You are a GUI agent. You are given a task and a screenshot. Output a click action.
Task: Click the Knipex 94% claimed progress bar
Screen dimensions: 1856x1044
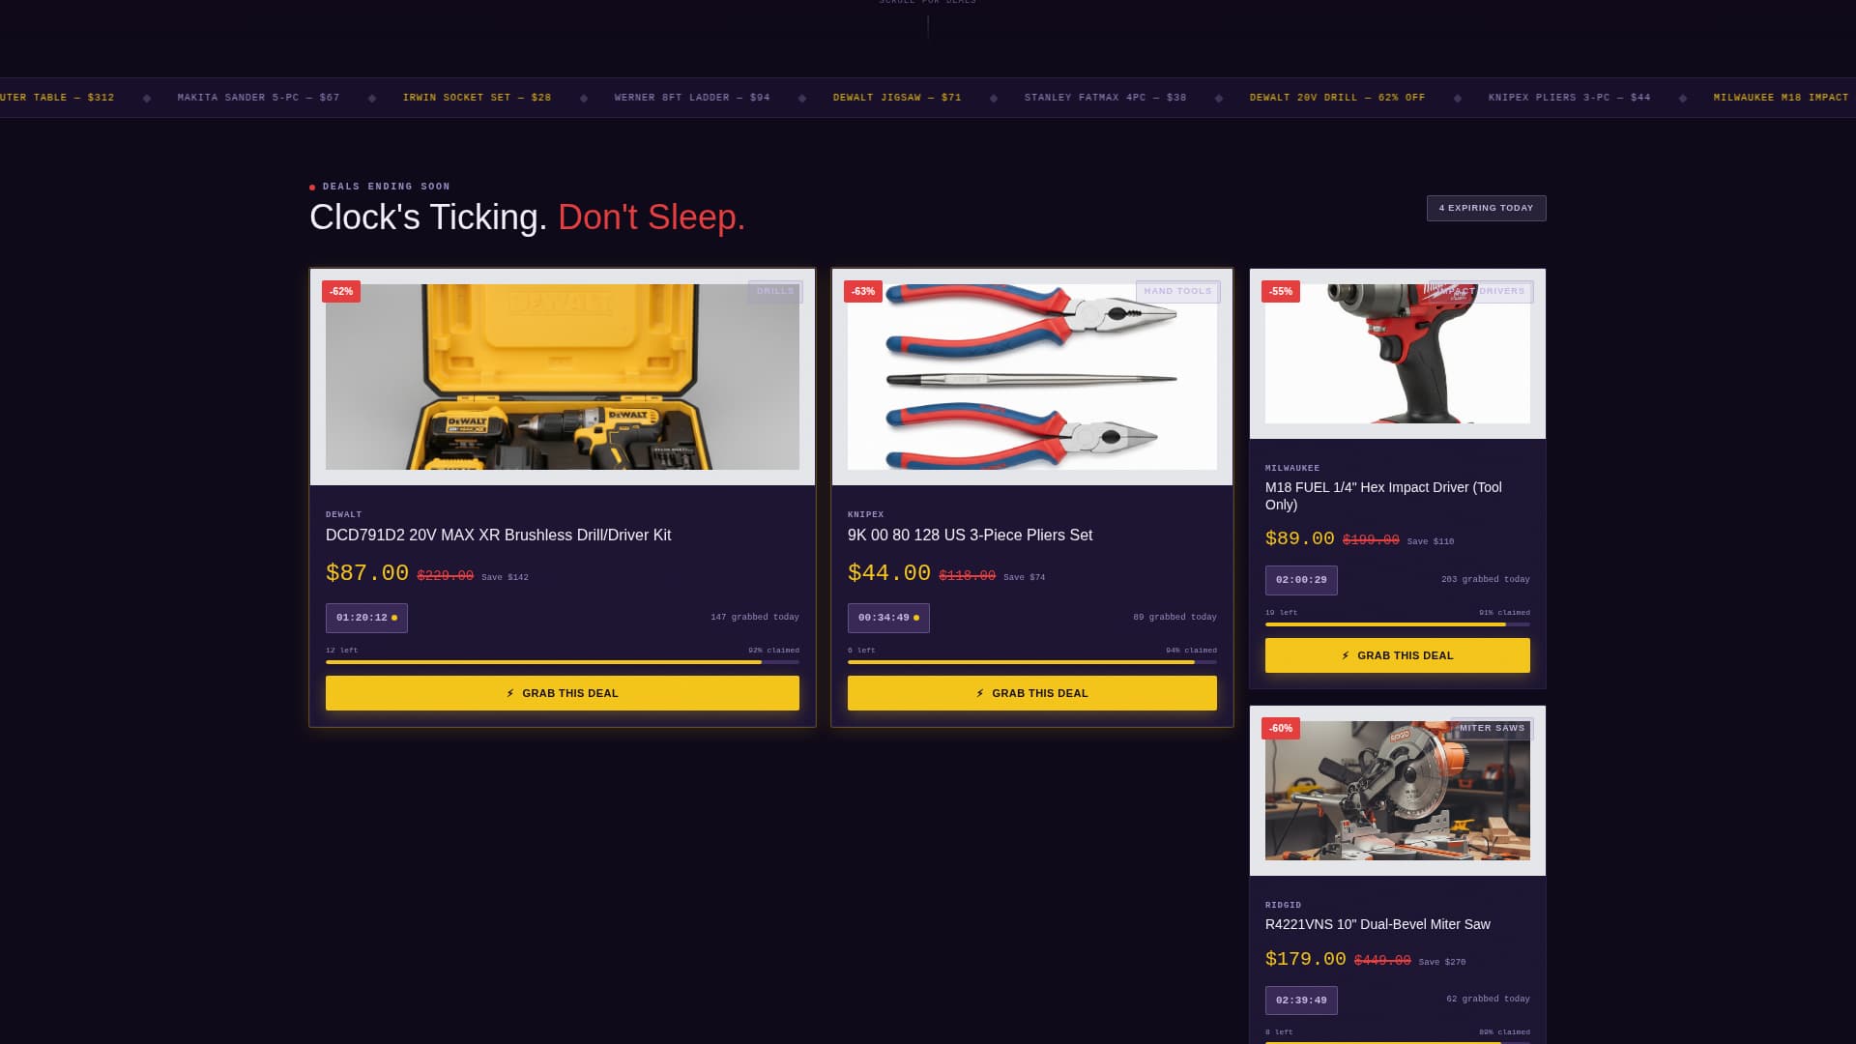click(1031, 662)
